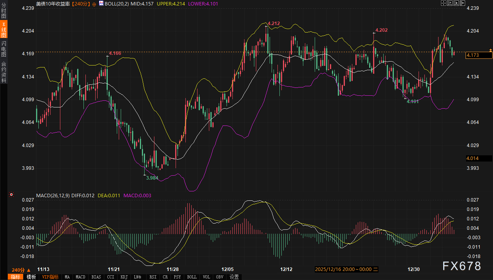This screenshot has height=280, width=493.
Task: Open 合约资料 in the left sidebar
Action: pyautogui.click(x=4, y=72)
